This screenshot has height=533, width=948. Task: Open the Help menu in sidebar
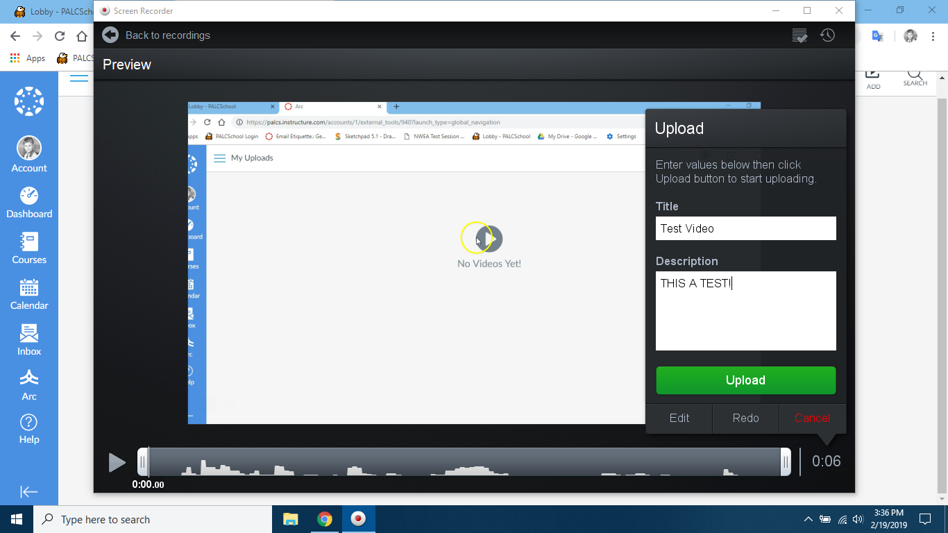[29, 429]
